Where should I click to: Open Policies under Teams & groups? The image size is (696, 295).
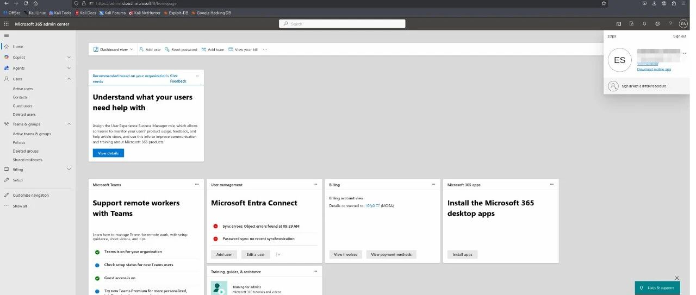19,142
